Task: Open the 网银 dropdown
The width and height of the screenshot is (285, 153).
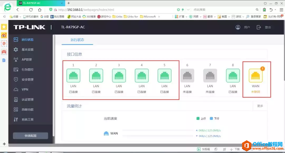Action: 195,17
